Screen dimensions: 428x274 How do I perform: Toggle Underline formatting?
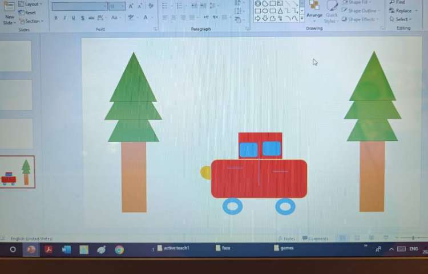coord(73,18)
